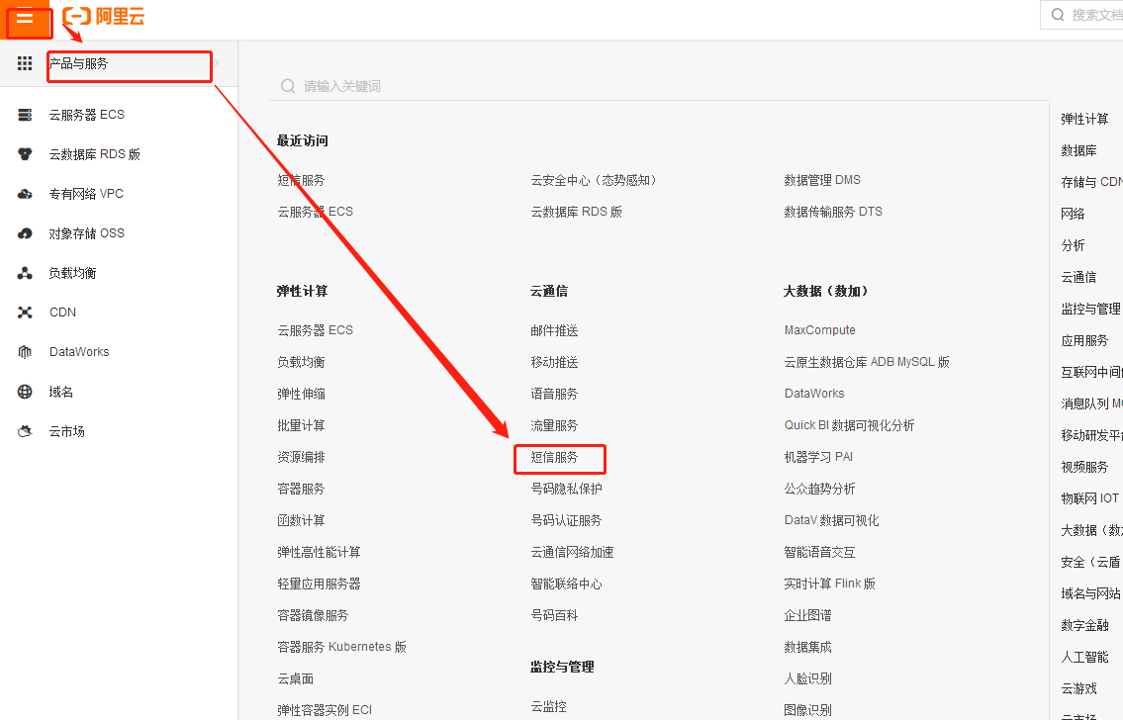Click the grid icon beside 产品与服务
Screen dimensions: 1123x720
(25, 63)
